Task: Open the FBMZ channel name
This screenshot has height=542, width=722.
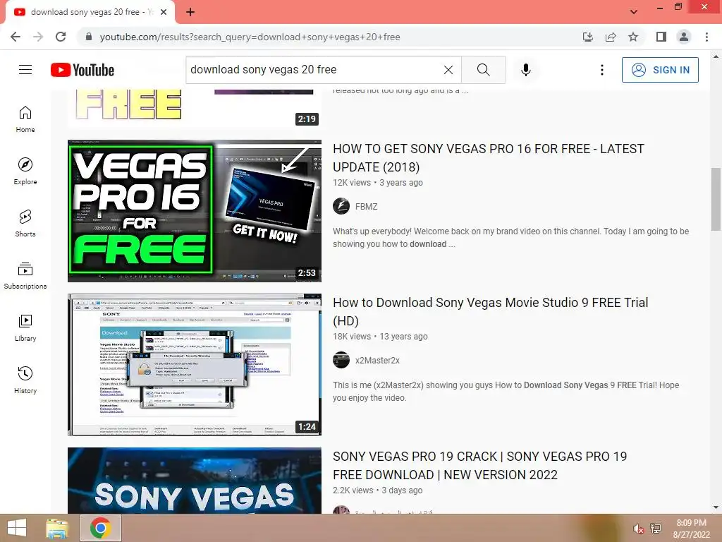Action: point(367,207)
